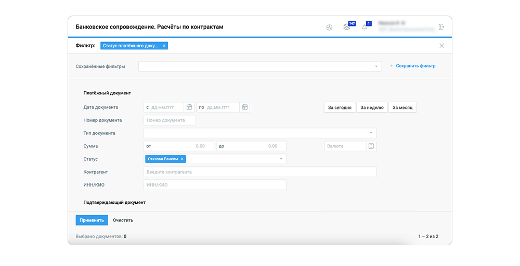Expand the 'Тип документа' dropdown
Viewport: 520px width, 266px height.
click(371, 133)
